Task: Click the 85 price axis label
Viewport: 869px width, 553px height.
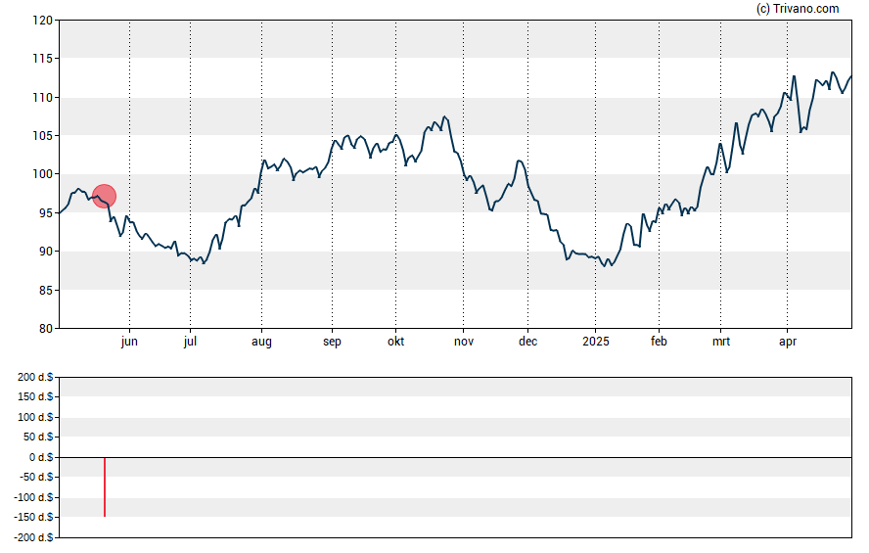Action: point(46,291)
